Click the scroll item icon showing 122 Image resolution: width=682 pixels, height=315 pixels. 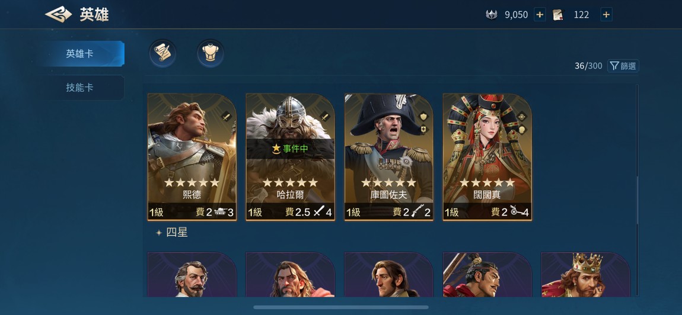558,15
